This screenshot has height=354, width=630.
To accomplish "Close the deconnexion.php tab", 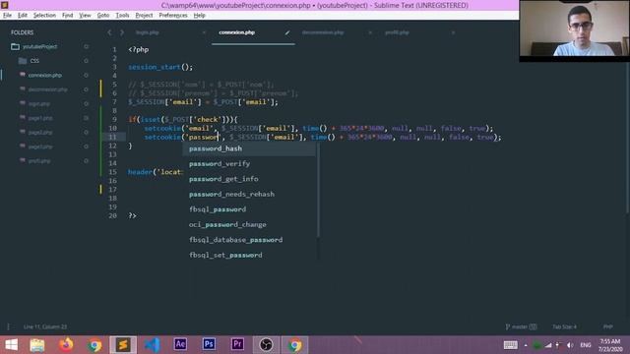I will click(x=370, y=32).
